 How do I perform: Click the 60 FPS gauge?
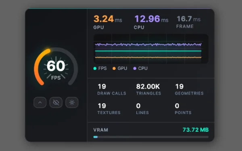click(x=56, y=66)
